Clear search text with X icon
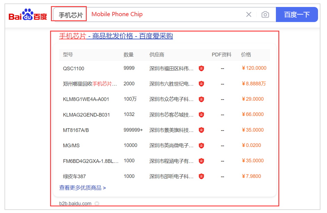 coord(248,14)
